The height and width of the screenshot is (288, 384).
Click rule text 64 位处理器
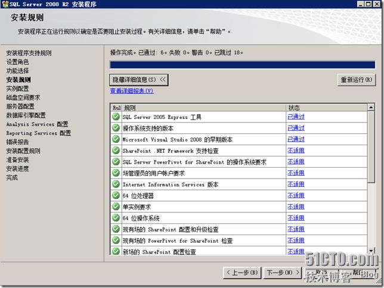point(138,196)
